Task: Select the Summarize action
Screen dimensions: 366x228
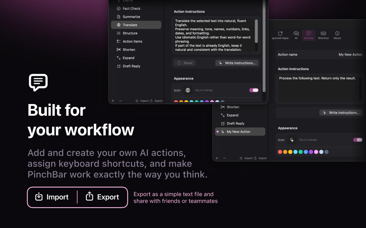Action: (x=131, y=17)
